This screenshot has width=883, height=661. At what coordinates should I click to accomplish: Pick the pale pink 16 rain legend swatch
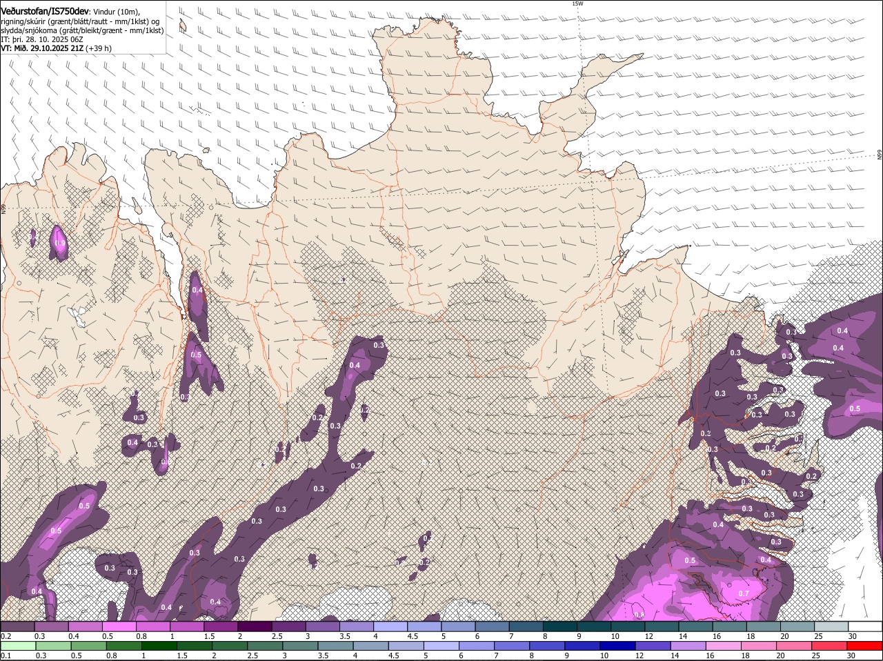723,646
